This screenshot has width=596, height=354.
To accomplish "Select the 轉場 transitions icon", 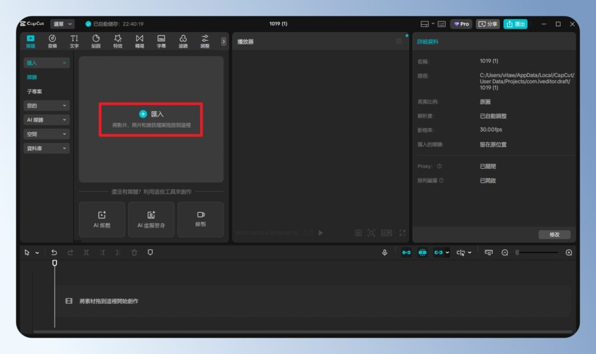I will pos(139,41).
